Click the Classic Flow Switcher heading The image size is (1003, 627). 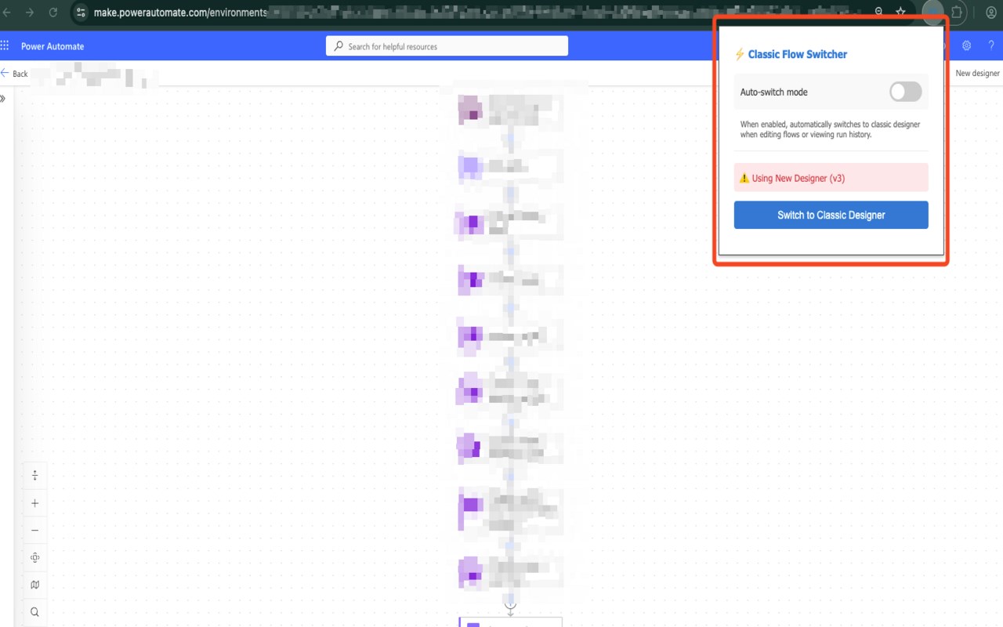(x=797, y=54)
